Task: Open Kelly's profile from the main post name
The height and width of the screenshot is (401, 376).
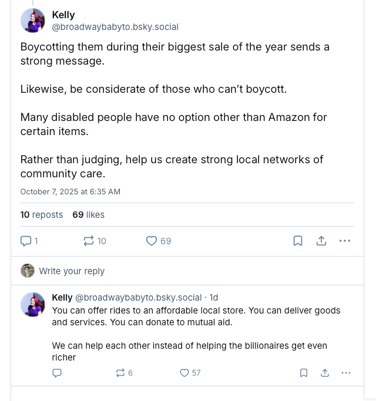Action: [63, 15]
